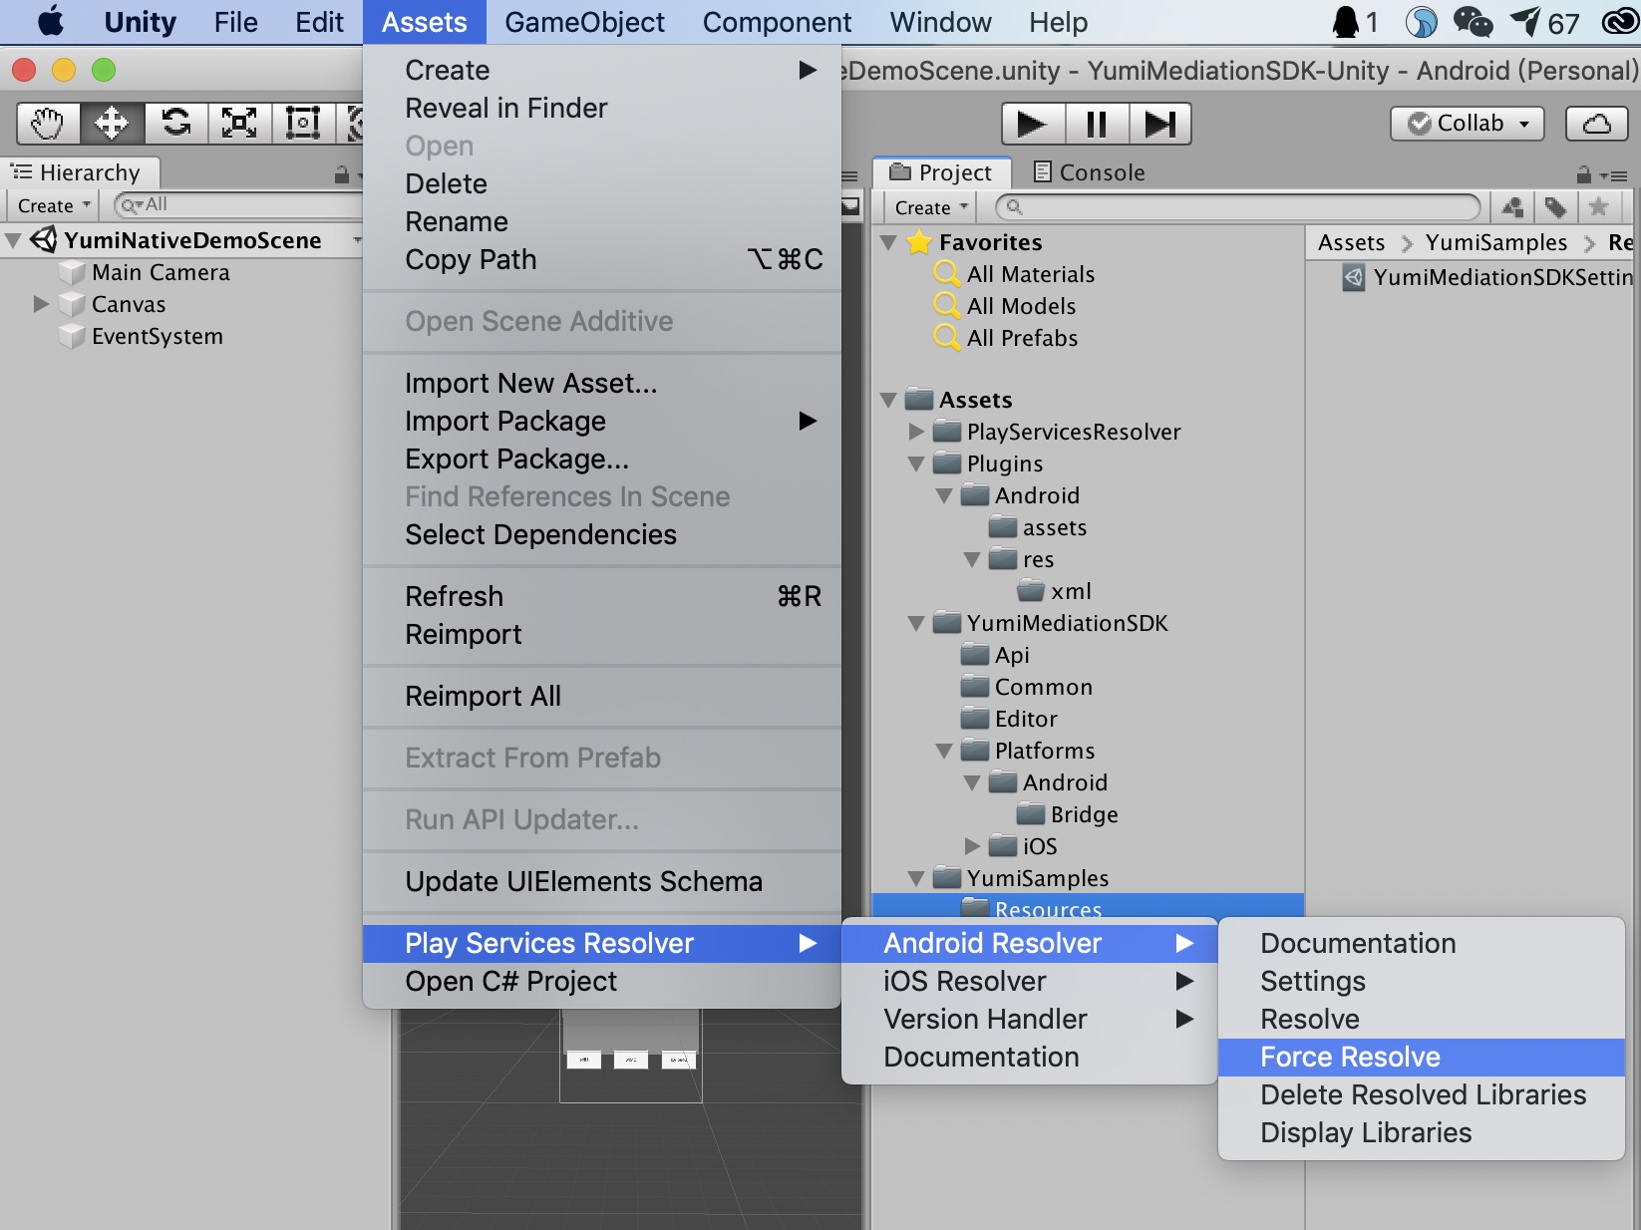Click the Hierarchy tab
Screen dimensions: 1641x1230
(78, 172)
